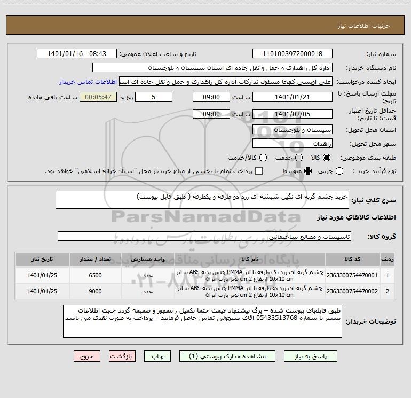The height and width of the screenshot is (398, 411).
Task: Click the announcement date field 1401/01/16 - 08:43
Action: click(77, 54)
